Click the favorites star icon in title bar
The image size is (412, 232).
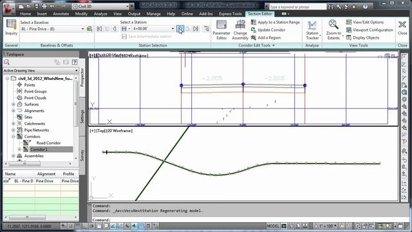coord(353,7)
